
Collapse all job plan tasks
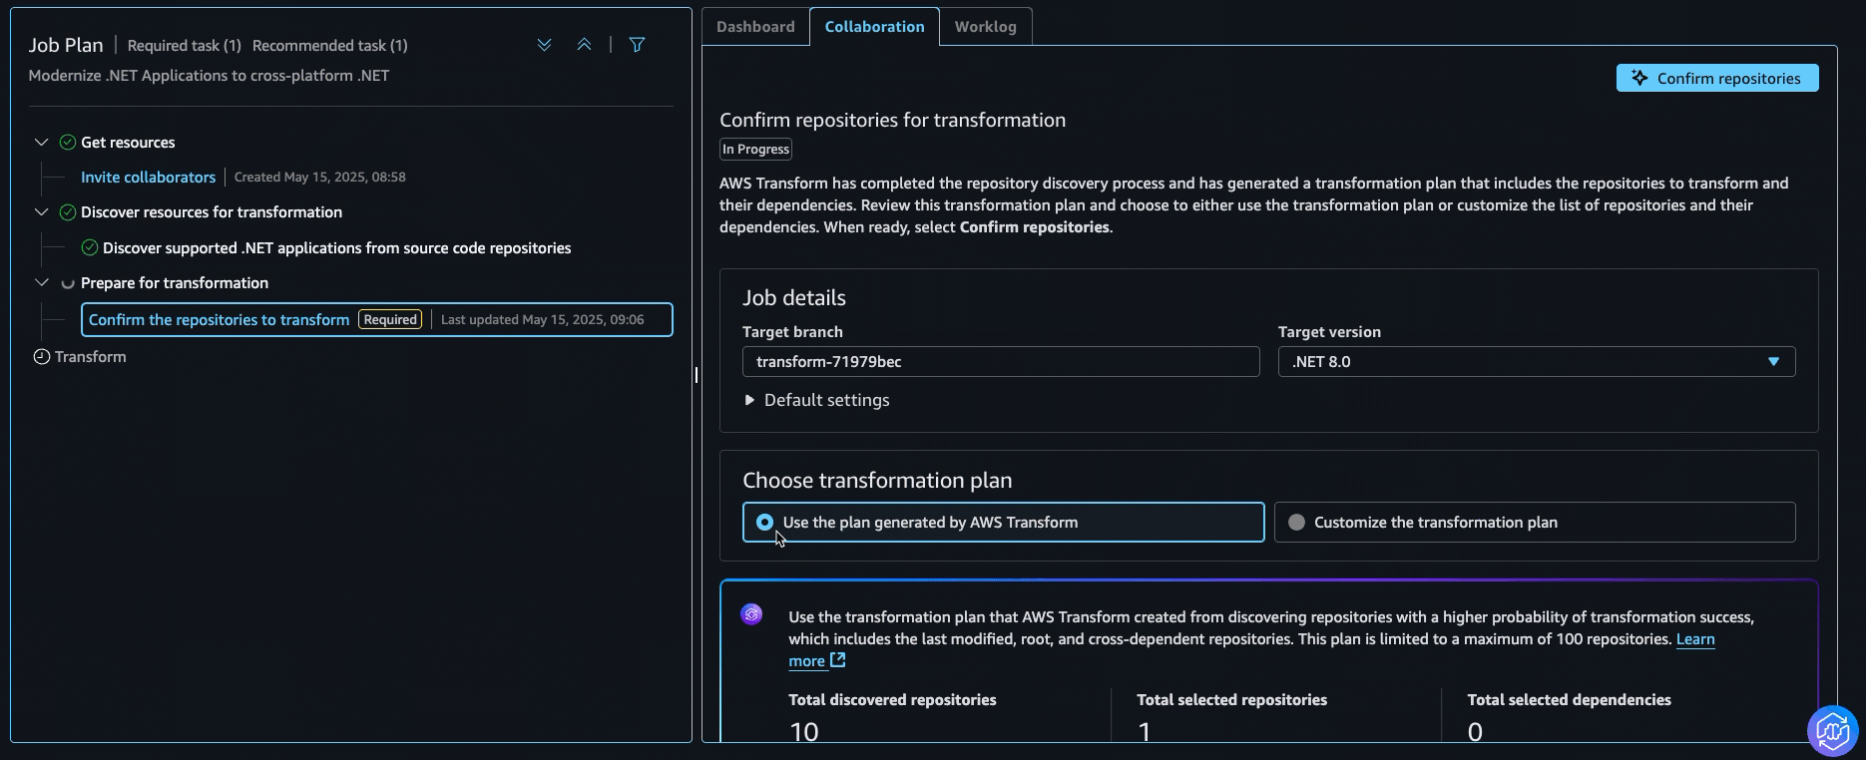[x=584, y=45]
